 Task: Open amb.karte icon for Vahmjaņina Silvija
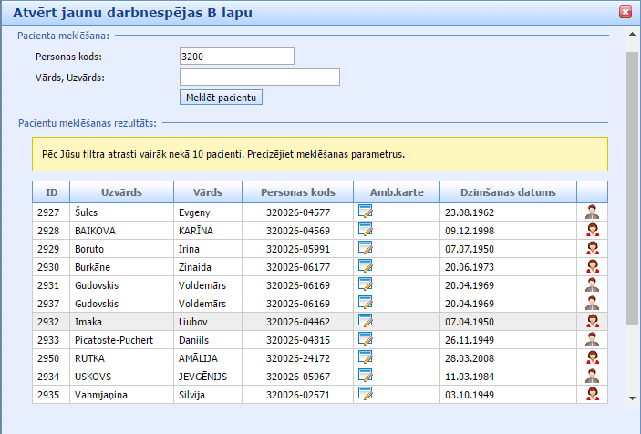click(366, 394)
